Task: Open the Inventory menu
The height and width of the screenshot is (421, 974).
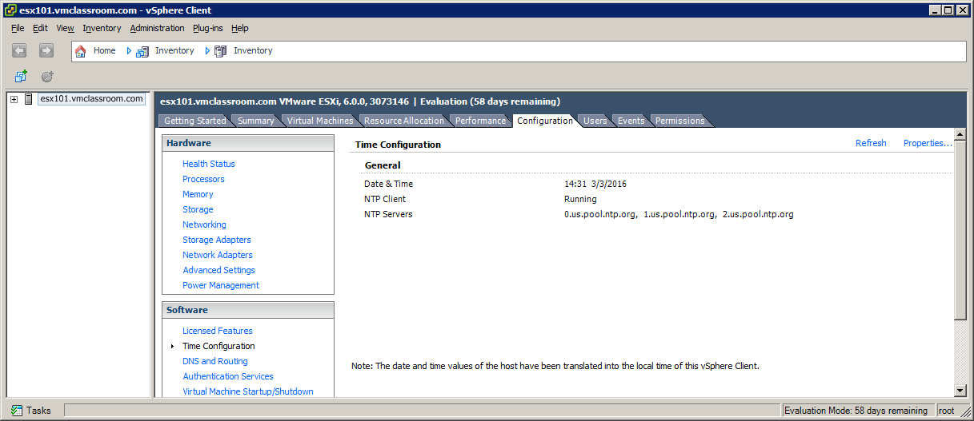Action: 102,28
